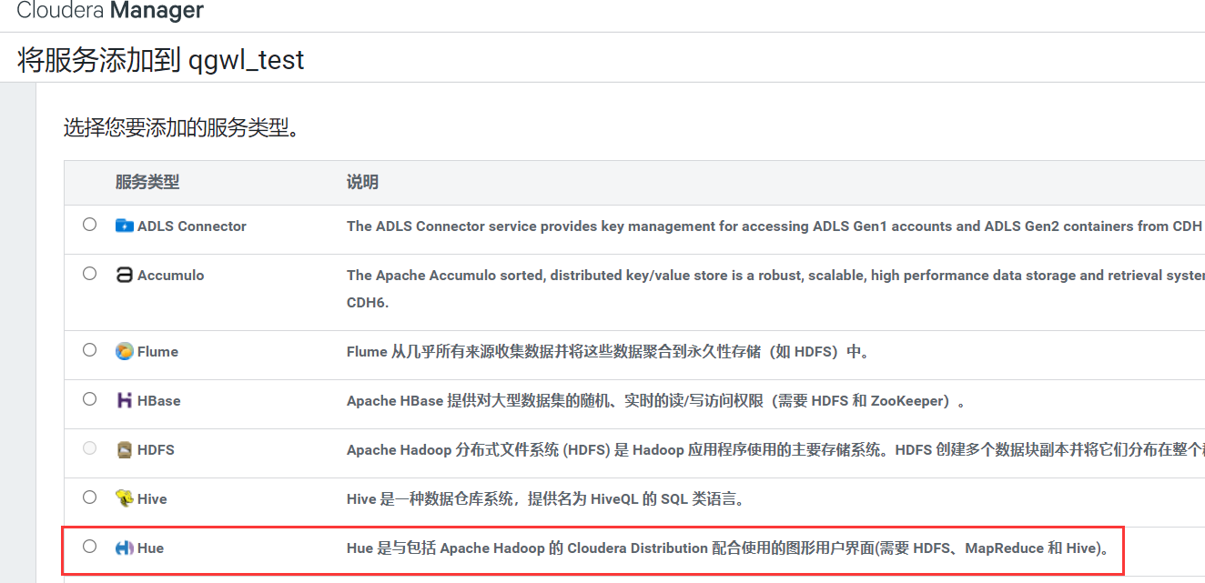Screen dimensions: 1205x583
Task: Click the Accumulo service icon
Action: pyautogui.click(x=124, y=275)
